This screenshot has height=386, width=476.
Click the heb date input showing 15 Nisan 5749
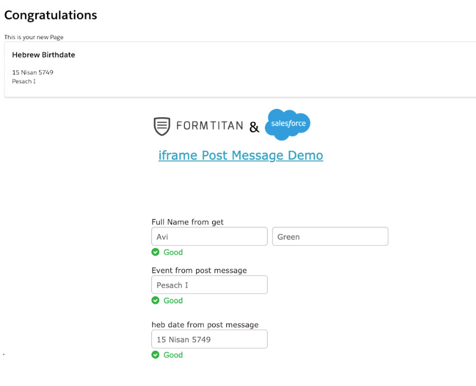pos(209,339)
